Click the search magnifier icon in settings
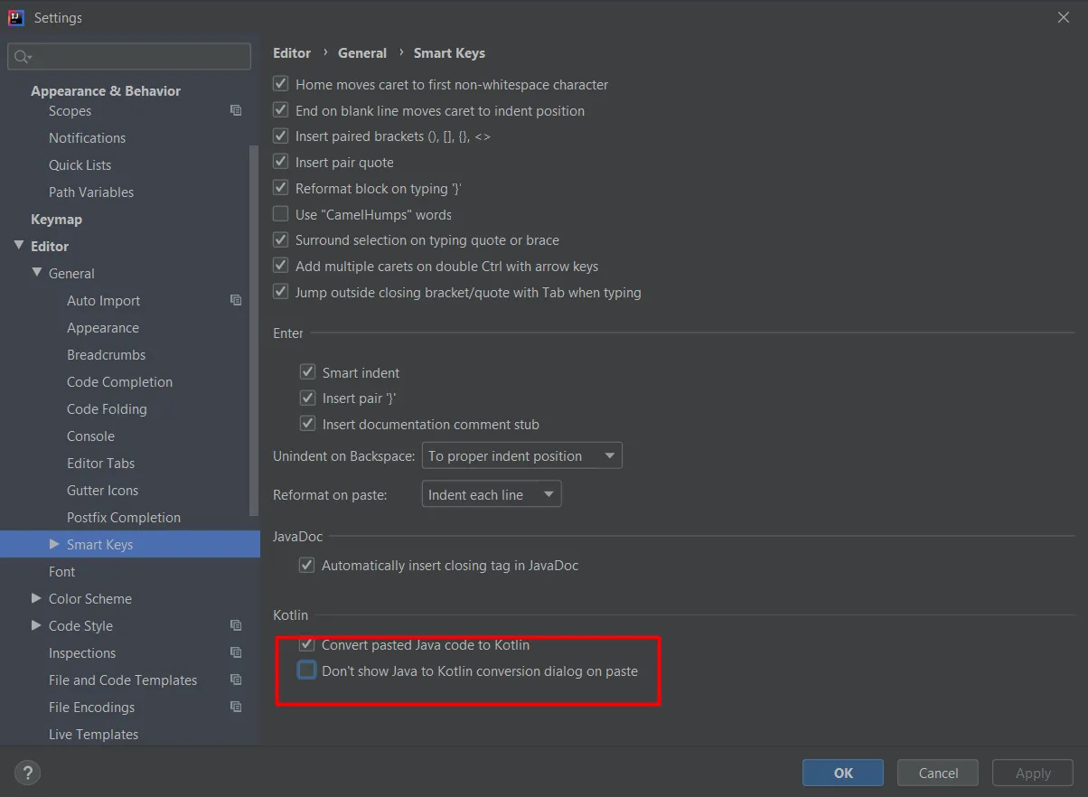 (x=22, y=57)
